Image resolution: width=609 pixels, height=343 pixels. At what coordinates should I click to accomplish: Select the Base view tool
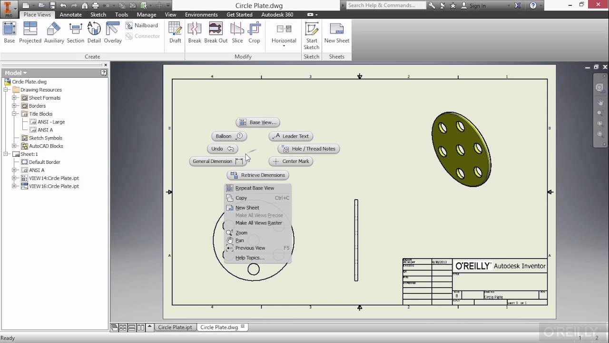10,32
